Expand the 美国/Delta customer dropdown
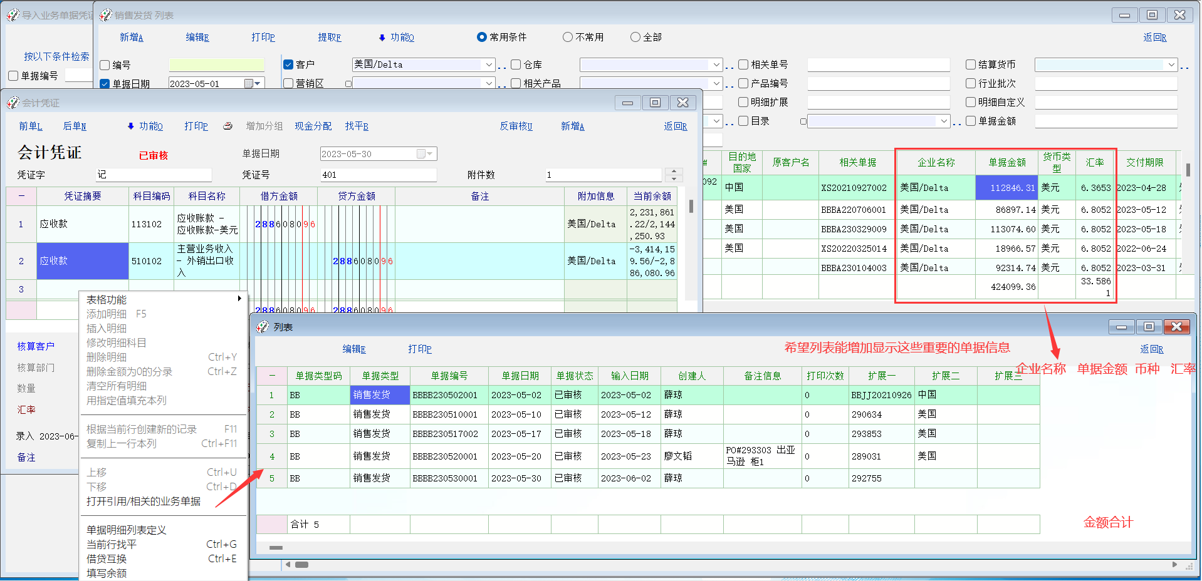Screen dimensions: 1202x581 488,64
